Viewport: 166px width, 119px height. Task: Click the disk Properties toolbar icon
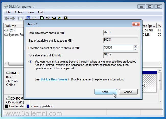[48, 18]
